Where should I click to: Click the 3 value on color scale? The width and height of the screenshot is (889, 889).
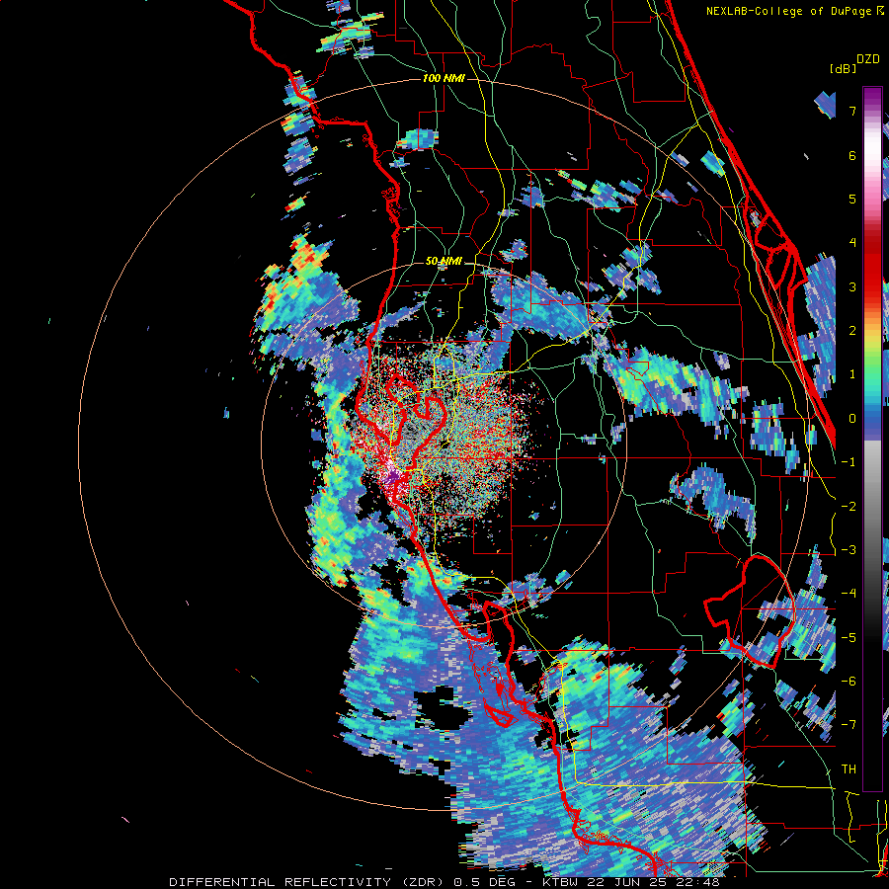pos(852,286)
